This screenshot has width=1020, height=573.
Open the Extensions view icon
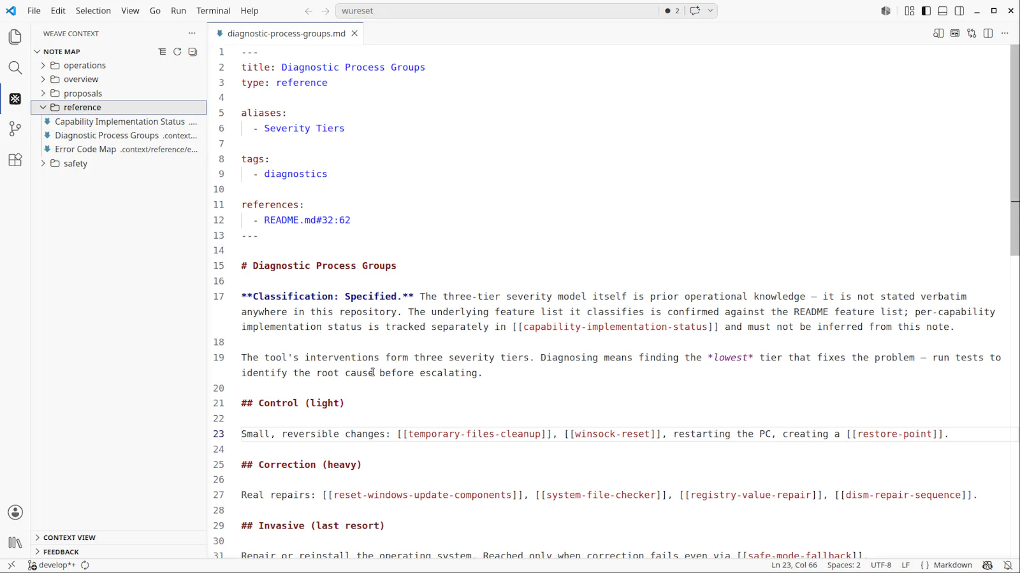point(15,160)
